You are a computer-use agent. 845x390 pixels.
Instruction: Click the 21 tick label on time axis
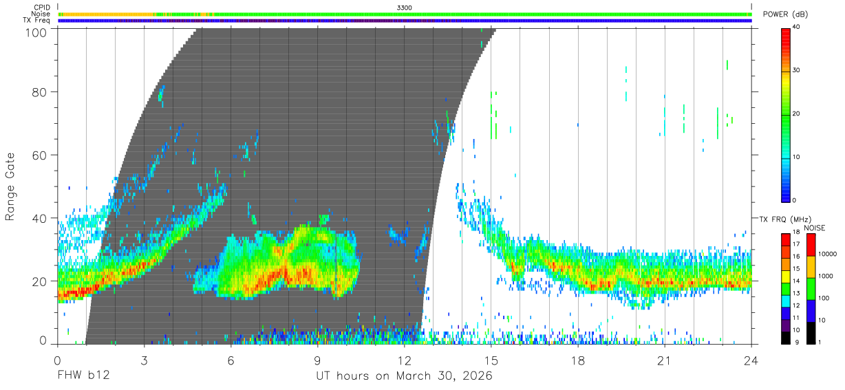664,360
